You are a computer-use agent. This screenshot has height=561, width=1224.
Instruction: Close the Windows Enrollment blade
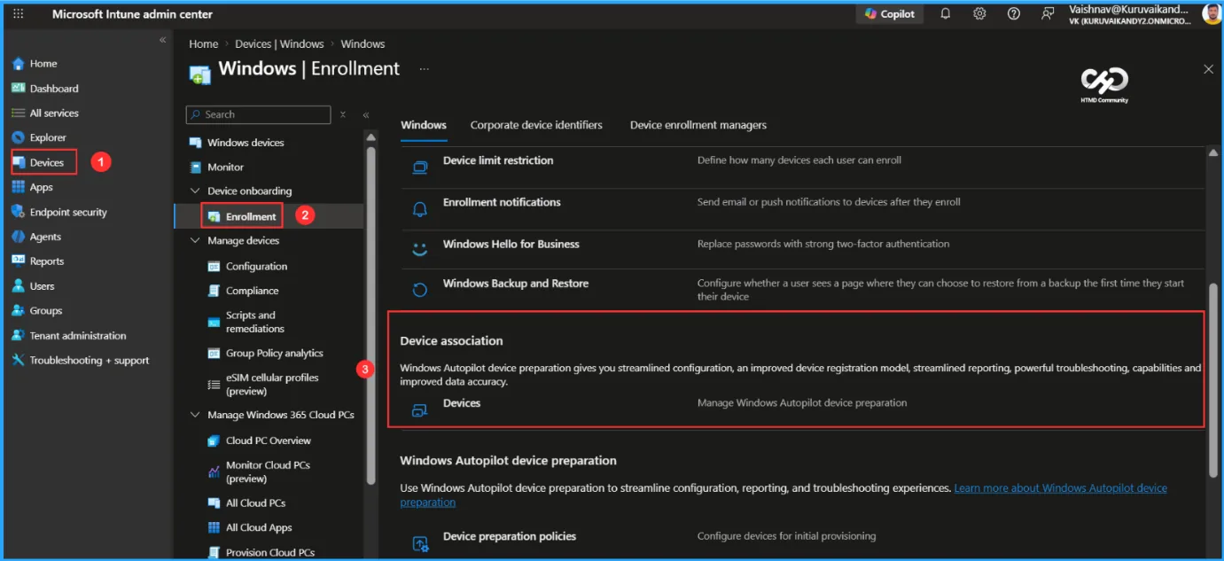1208,69
